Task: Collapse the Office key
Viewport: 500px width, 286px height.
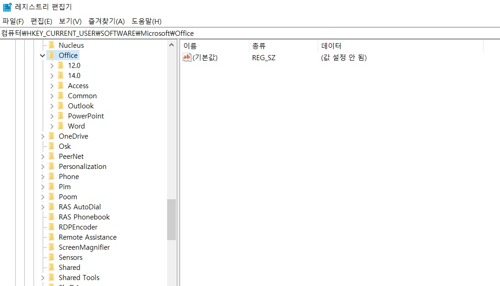Action: tap(42, 56)
